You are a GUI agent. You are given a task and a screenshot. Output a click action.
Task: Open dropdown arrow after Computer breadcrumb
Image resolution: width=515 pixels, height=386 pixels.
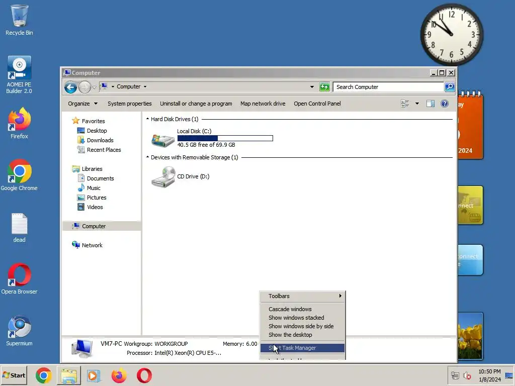pos(145,86)
